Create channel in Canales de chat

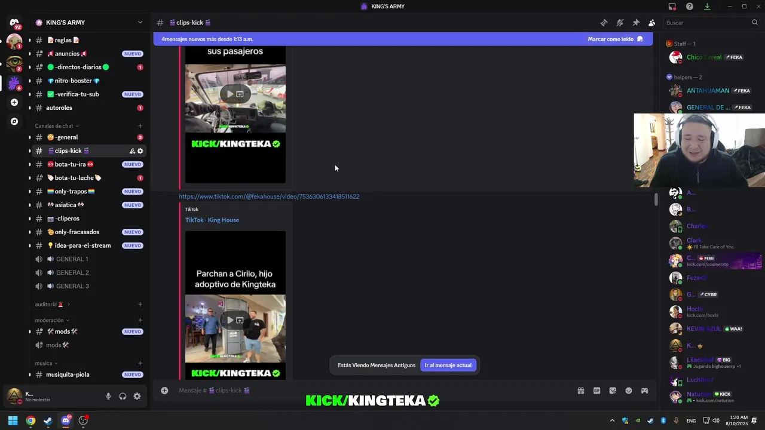(x=140, y=126)
